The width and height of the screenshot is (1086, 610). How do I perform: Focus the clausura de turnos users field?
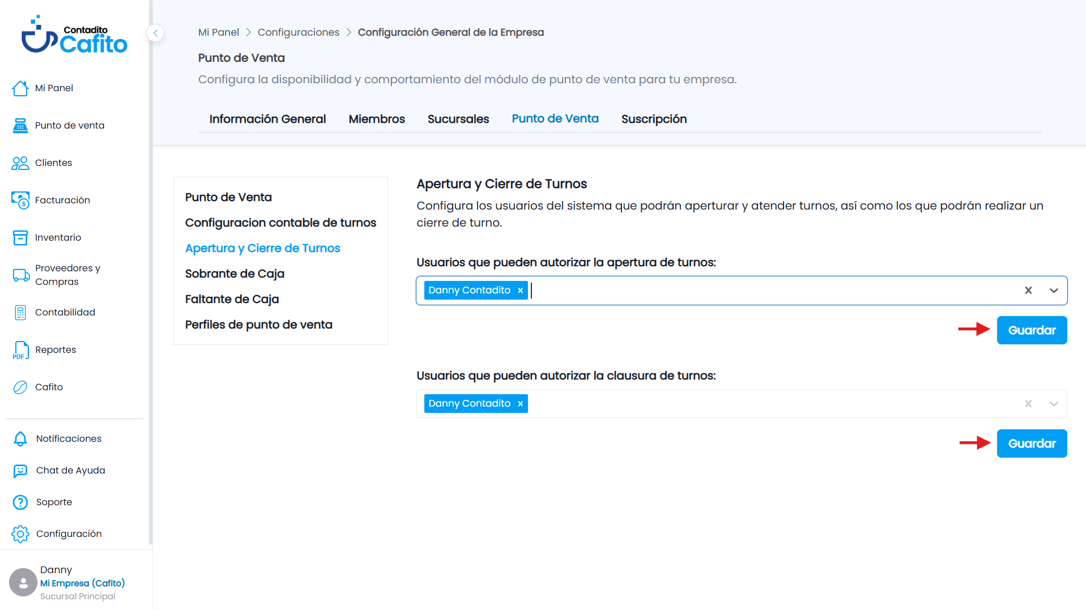coord(742,404)
